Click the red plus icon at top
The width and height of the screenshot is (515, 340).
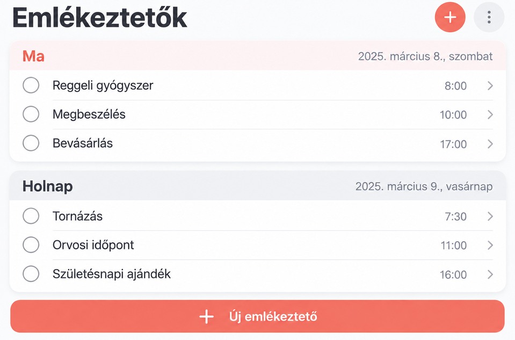point(450,17)
